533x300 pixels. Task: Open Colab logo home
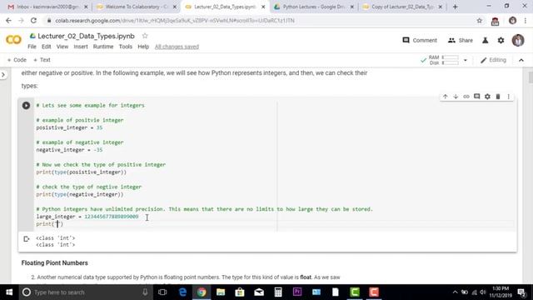tap(13, 40)
